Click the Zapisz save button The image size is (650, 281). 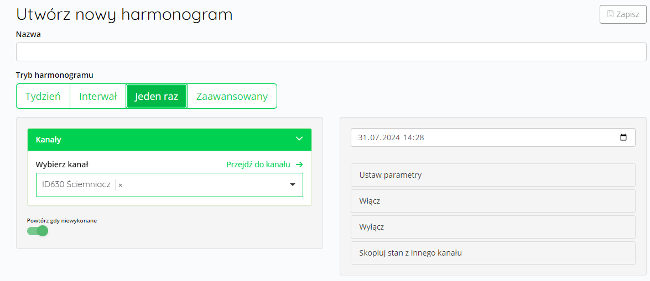click(x=623, y=14)
